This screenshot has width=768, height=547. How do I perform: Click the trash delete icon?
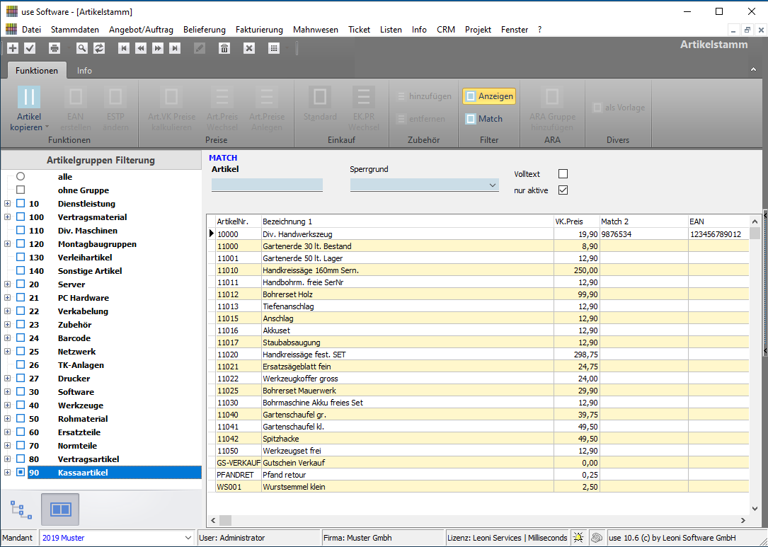point(224,48)
